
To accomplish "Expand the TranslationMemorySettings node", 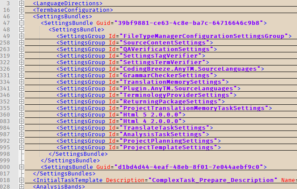I will click(x=22, y=82).
